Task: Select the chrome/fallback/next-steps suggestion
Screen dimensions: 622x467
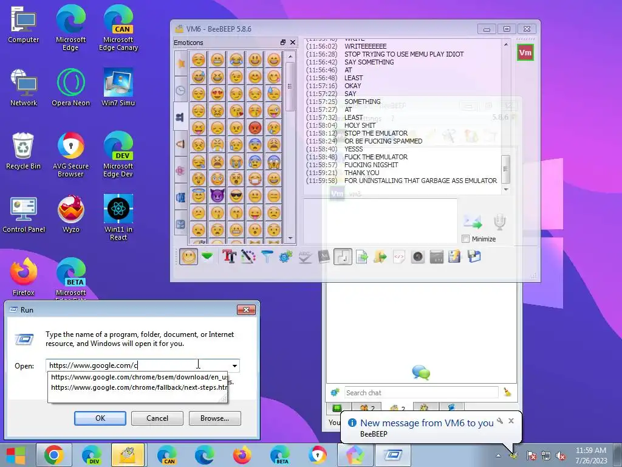Action: [x=139, y=387]
